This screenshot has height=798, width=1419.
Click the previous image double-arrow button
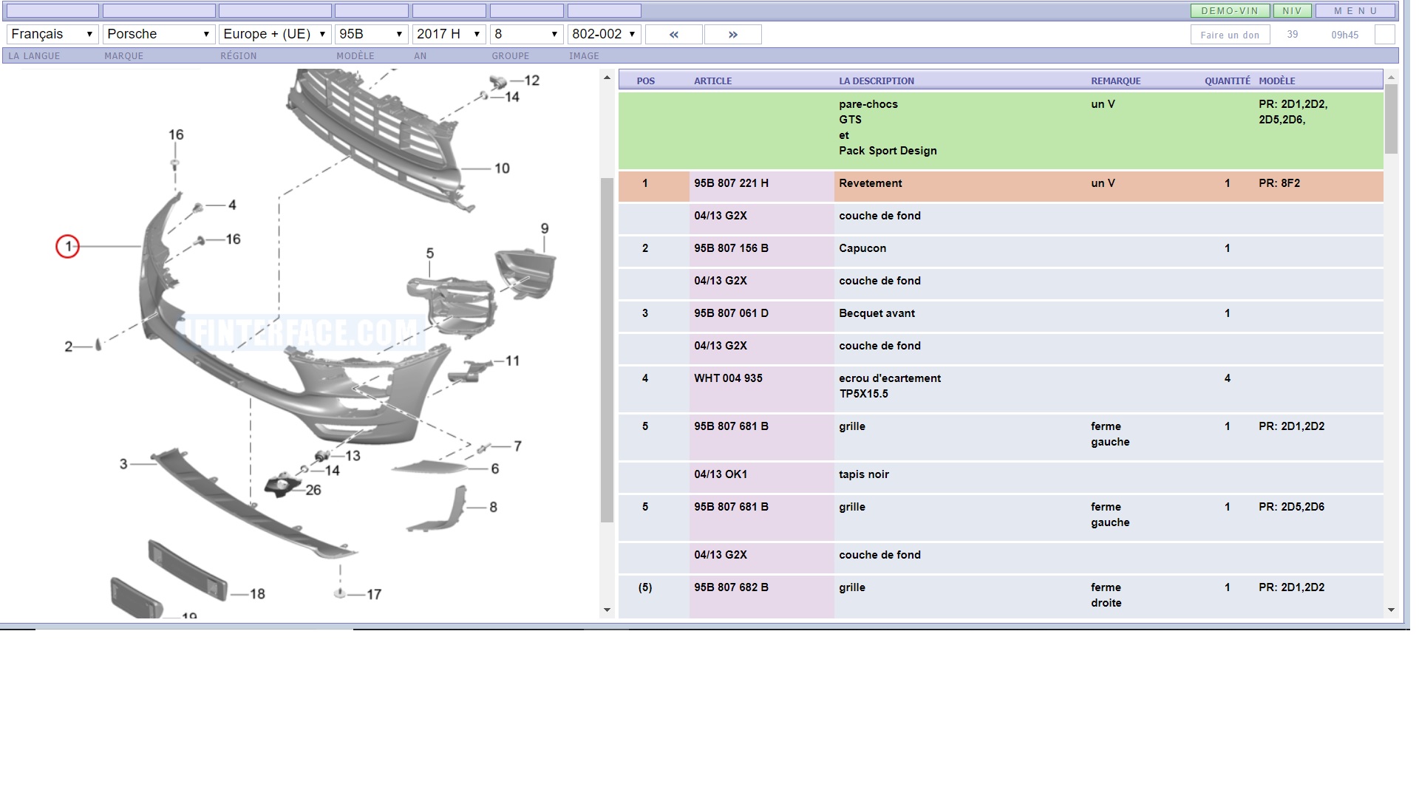point(673,35)
